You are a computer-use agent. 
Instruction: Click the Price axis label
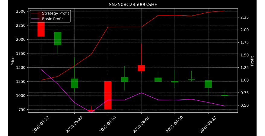point(13,61)
